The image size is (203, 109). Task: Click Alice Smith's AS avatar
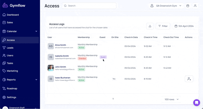[x=51, y=46]
